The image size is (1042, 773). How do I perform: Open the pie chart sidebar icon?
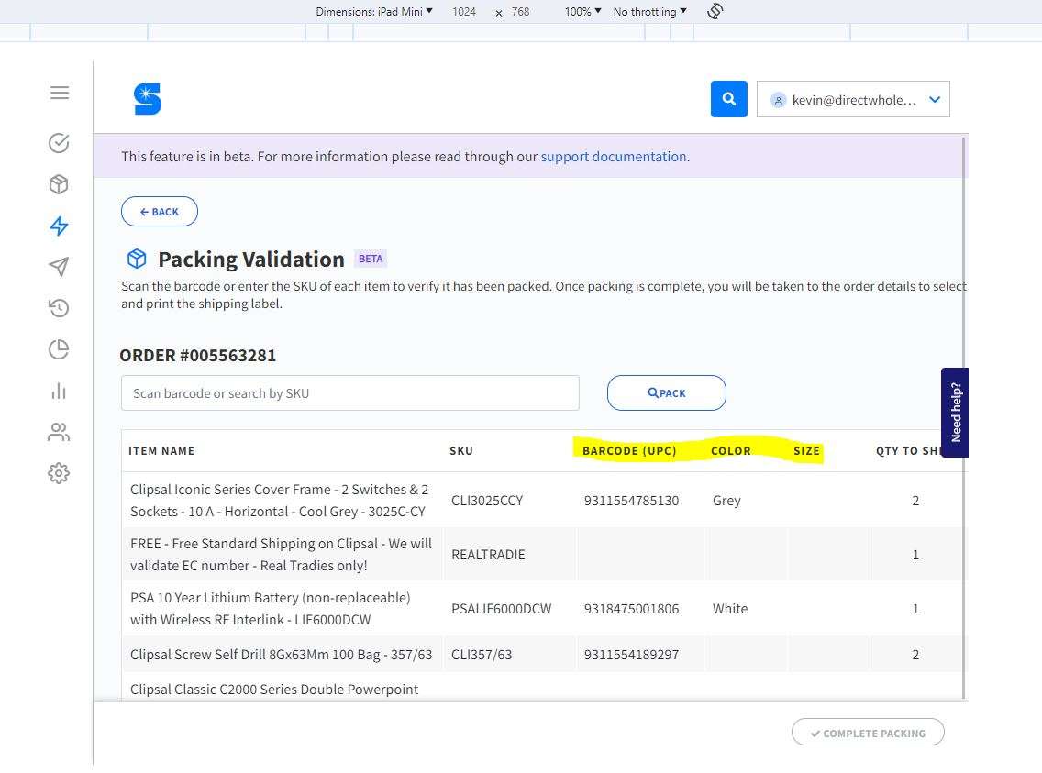[59, 349]
